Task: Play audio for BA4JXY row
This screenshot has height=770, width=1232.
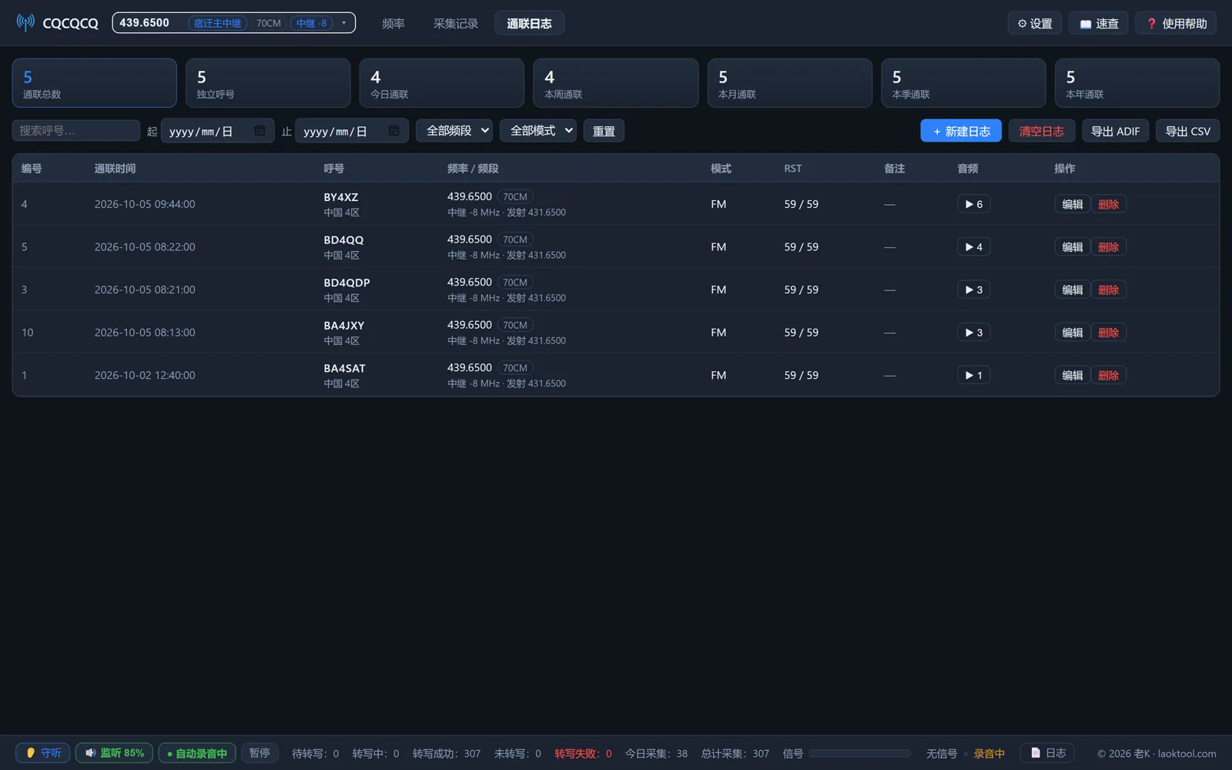Action: click(x=973, y=333)
